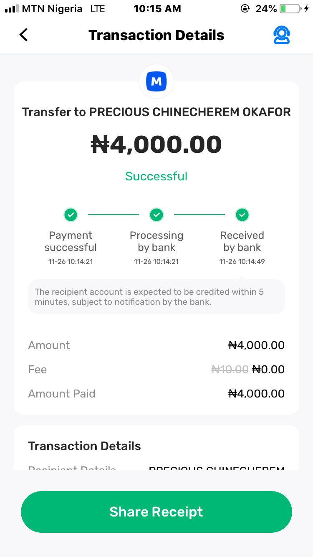
Task: Open customer support headset icon
Action: point(282,35)
